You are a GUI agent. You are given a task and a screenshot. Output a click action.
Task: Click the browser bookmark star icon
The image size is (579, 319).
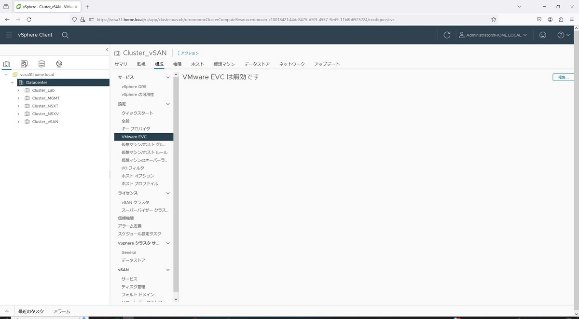494,19
